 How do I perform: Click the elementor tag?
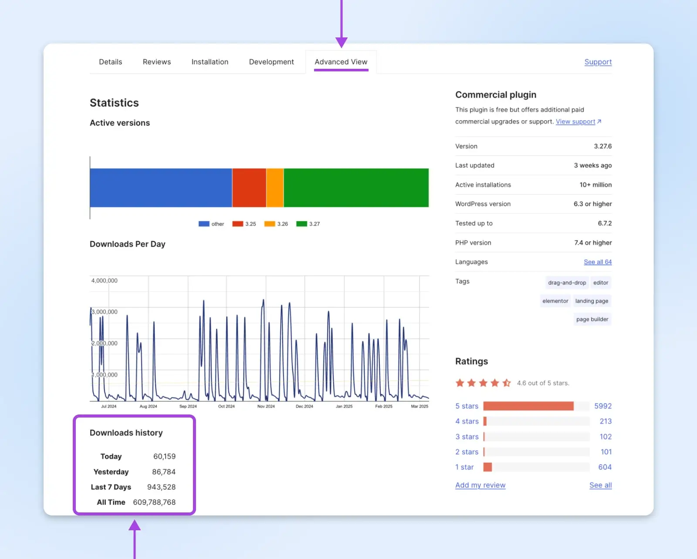[555, 301]
